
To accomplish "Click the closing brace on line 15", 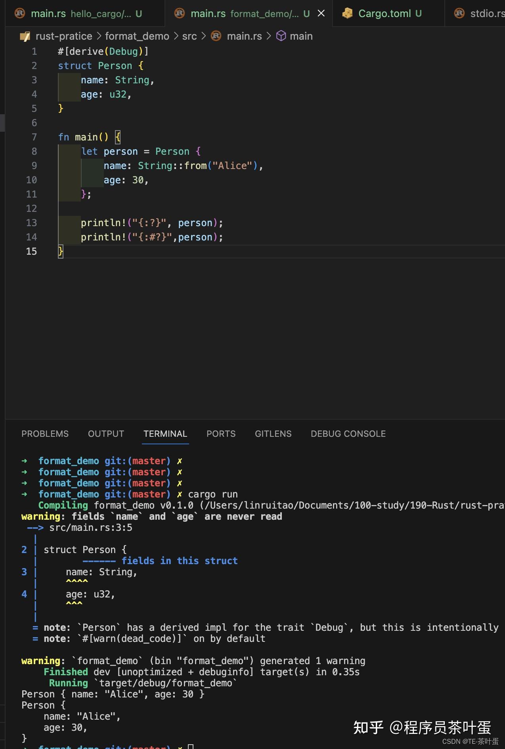I will click(x=61, y=252).
